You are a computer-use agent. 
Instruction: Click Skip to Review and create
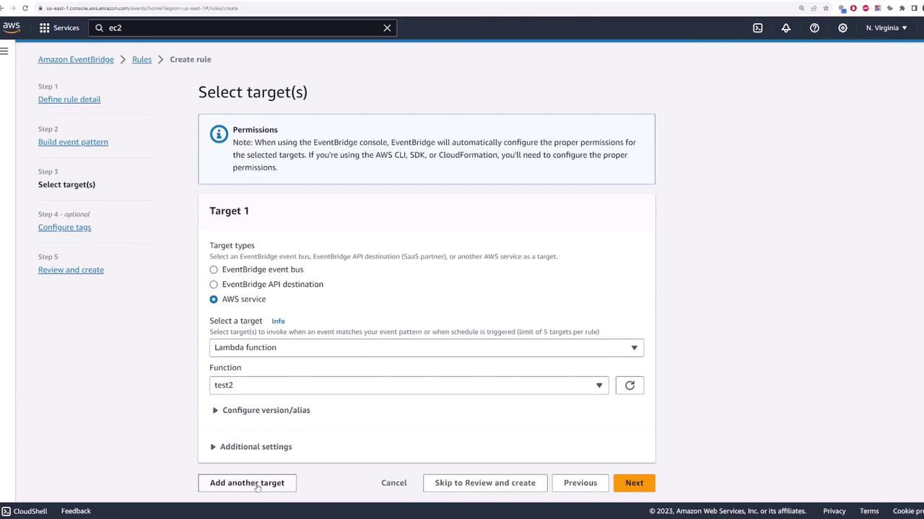485,483
